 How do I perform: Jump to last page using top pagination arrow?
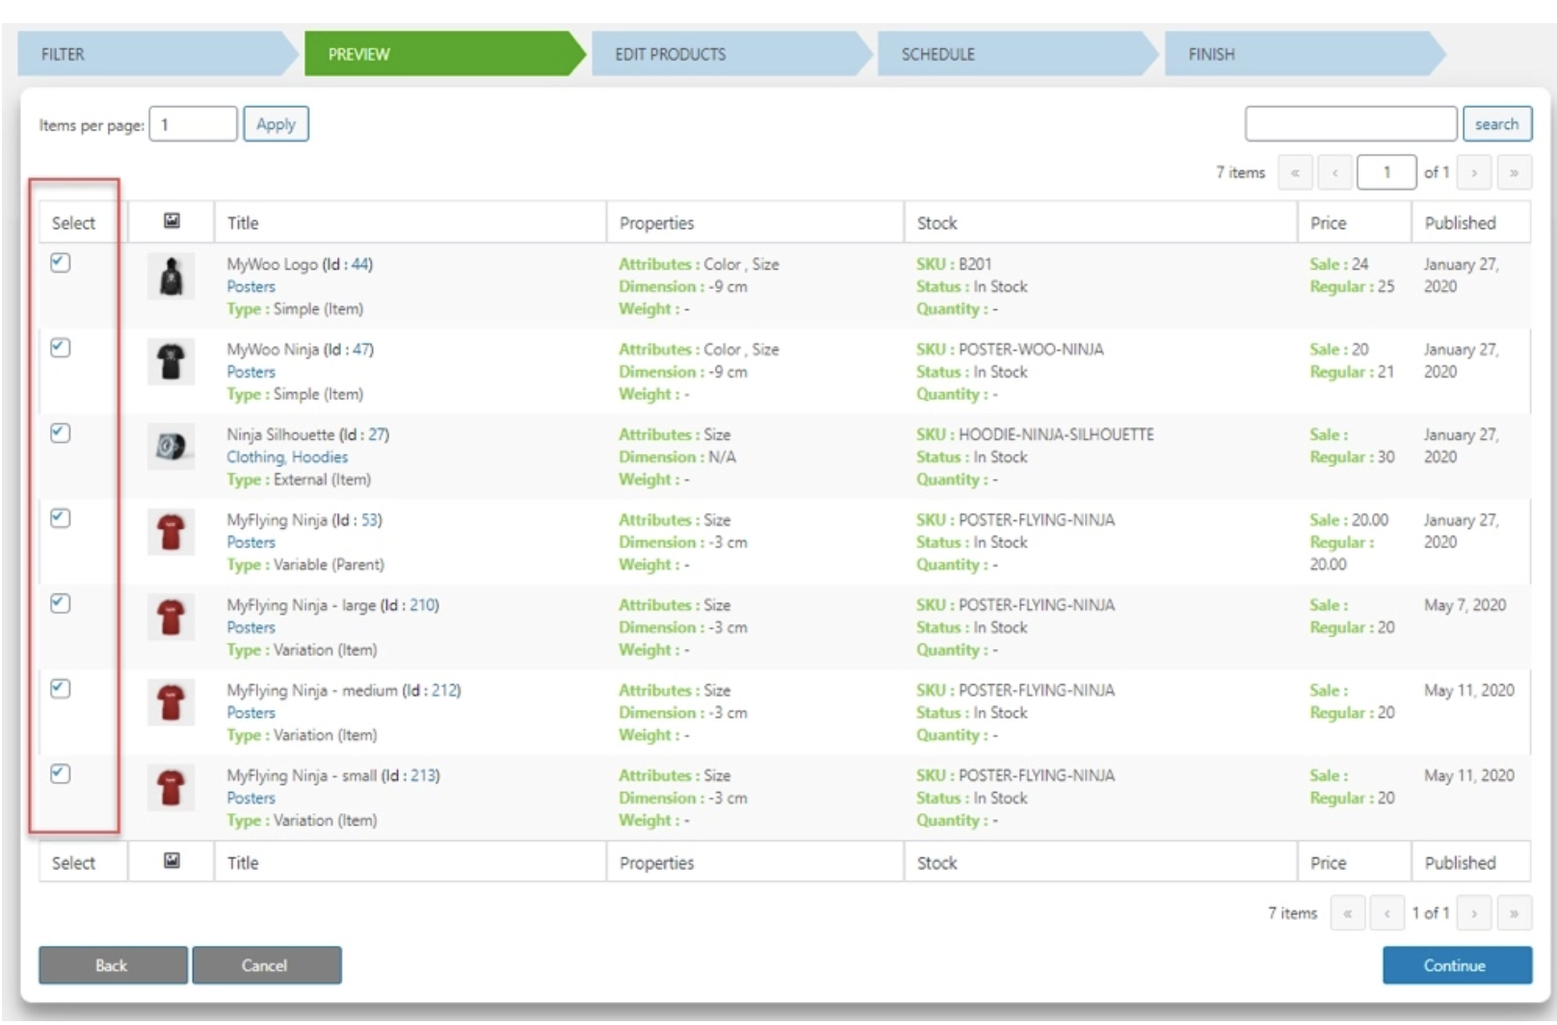tap(1514, 172)
